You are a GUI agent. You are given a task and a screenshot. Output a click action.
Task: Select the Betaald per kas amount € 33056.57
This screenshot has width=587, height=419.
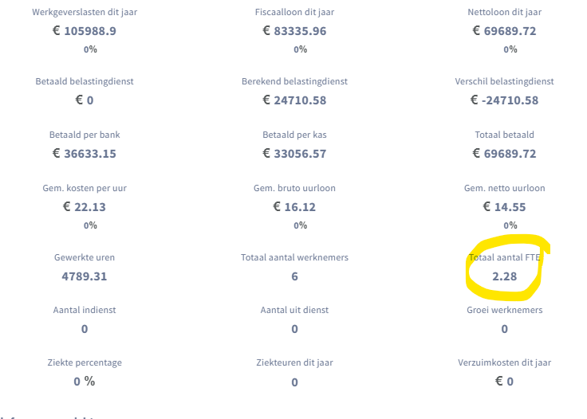[294, 154]
